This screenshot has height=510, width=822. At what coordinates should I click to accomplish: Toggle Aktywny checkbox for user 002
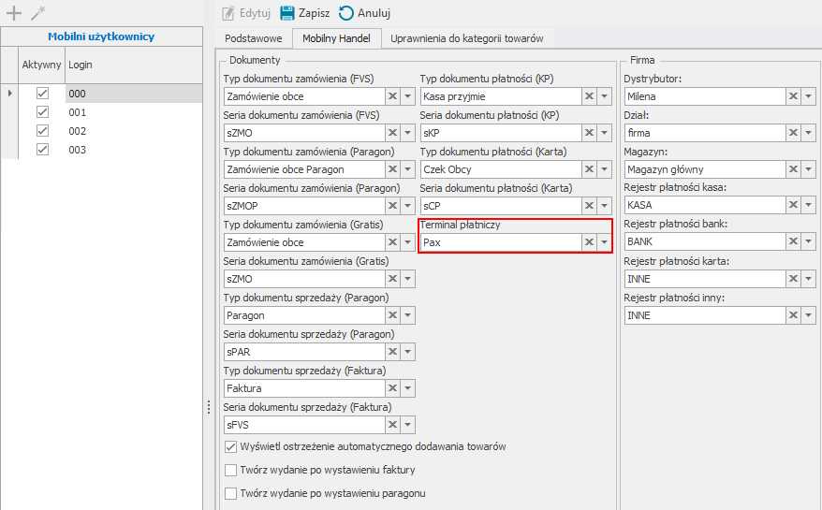coord(42,131)
